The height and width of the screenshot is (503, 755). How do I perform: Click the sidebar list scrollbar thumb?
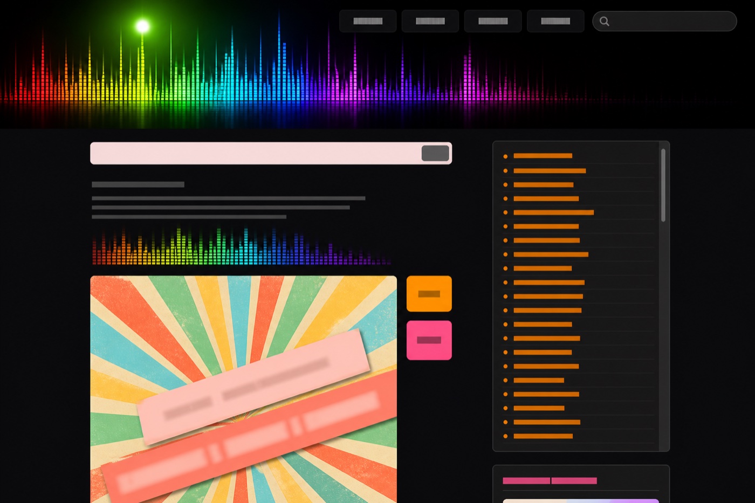pyautogui.click(x=663, y=185)
